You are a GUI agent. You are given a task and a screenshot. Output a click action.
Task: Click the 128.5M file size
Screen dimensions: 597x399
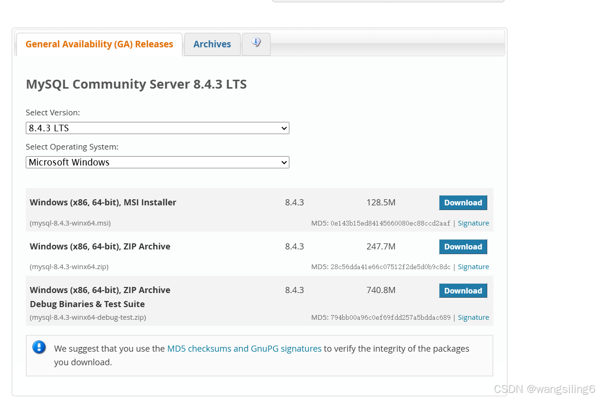point(381,203)
